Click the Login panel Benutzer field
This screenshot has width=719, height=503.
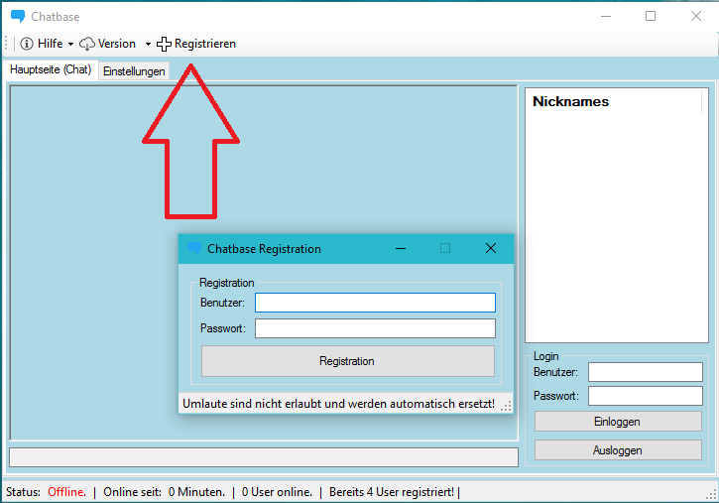point(645,372)
